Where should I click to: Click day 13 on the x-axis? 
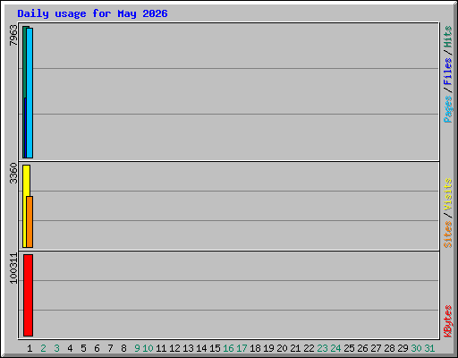coord(188,348)
